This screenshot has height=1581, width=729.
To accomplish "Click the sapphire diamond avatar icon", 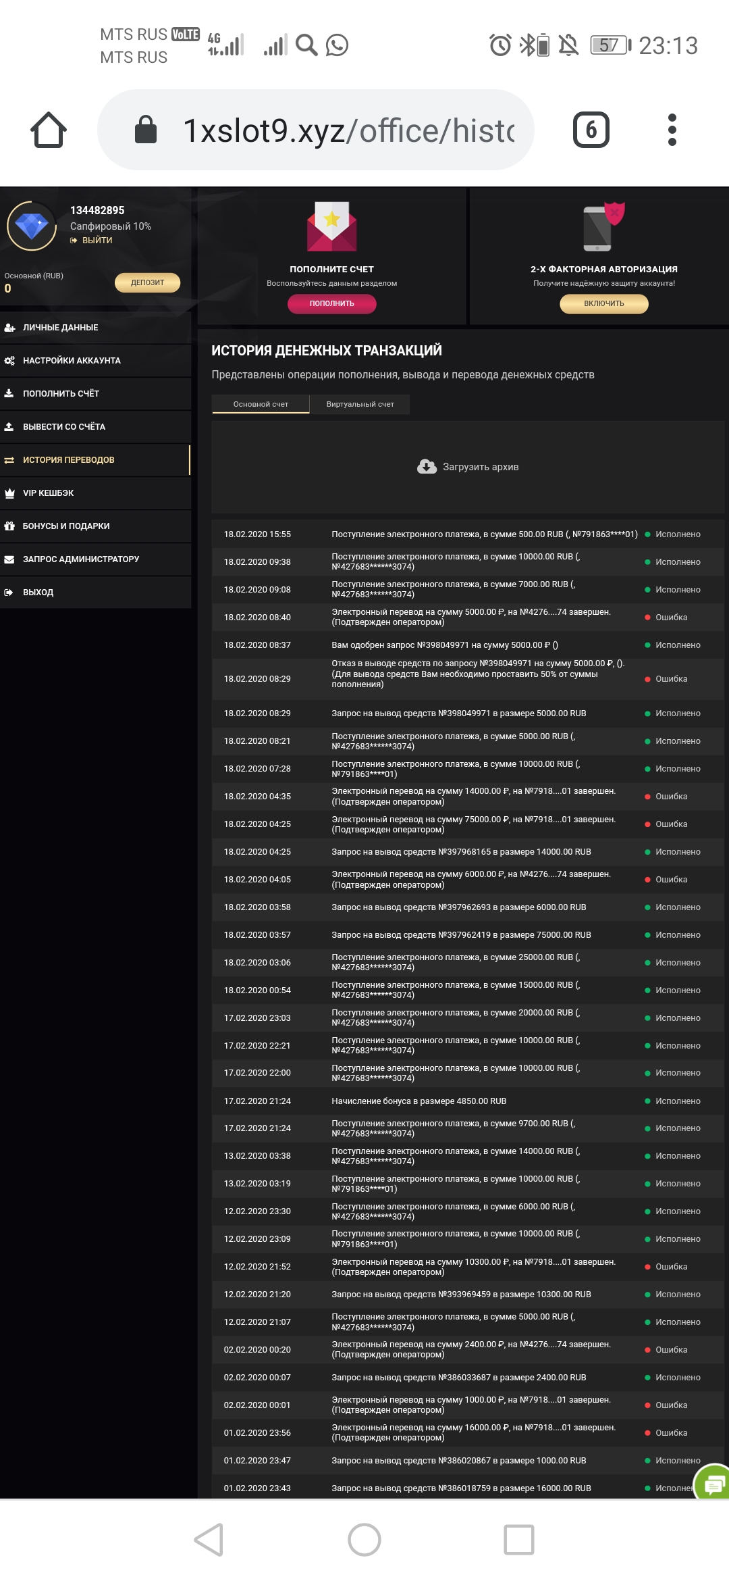I will [x=32, y=226].
